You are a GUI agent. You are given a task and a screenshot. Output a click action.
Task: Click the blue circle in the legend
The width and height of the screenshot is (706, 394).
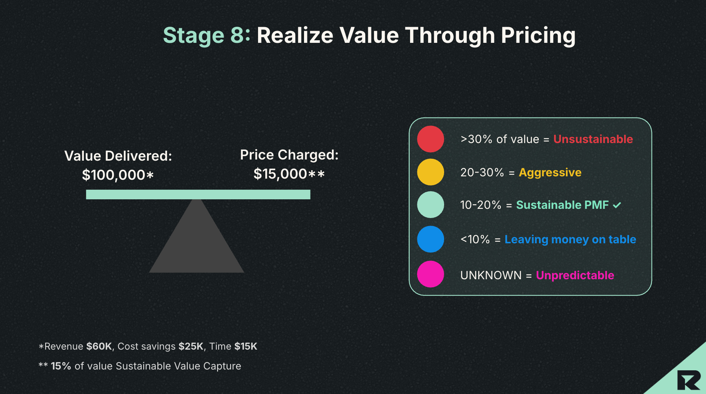pos(430,239)
